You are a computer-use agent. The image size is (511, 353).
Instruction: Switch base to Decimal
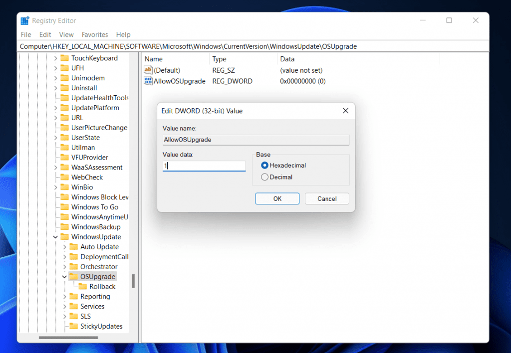(x=264, y=176)
